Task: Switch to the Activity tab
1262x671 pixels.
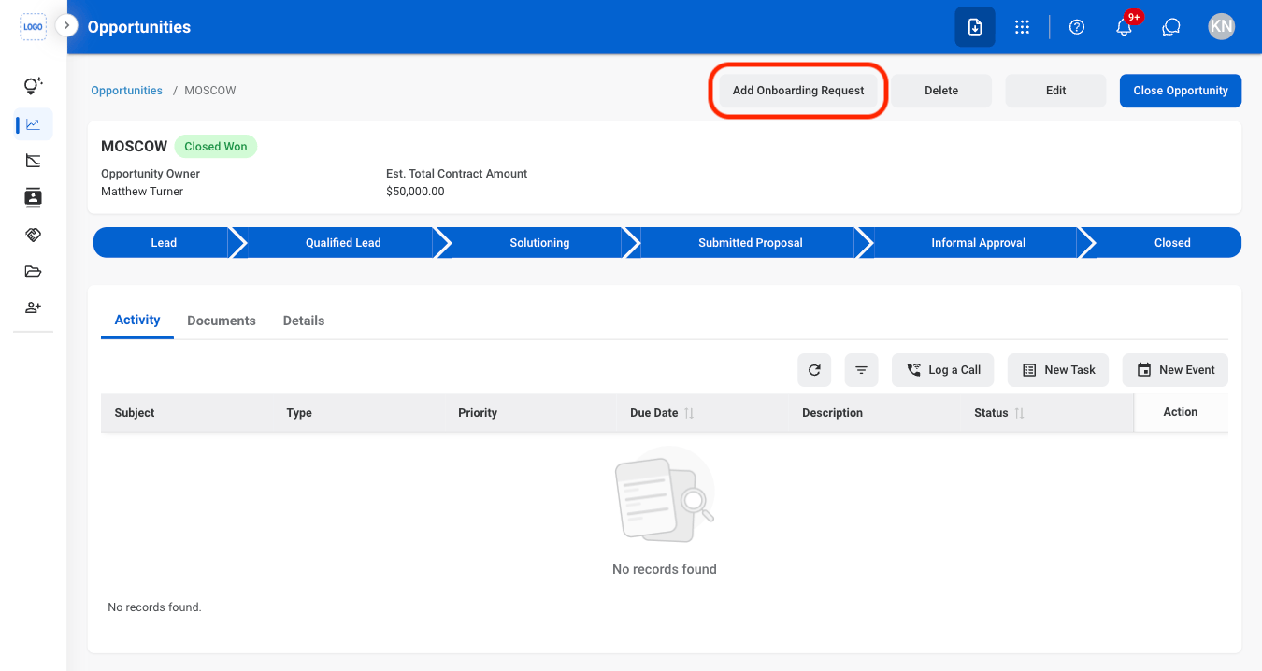Action: pos(137,321)
